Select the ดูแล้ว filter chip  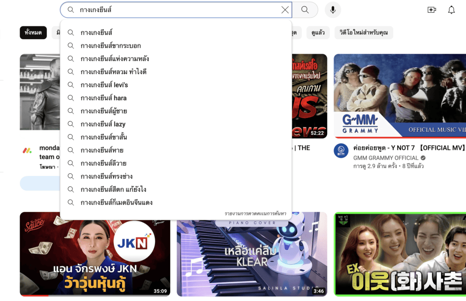318,33
